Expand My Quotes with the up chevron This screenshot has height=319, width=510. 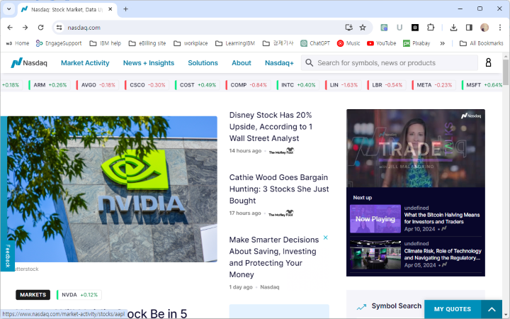[x=492, y=309]
